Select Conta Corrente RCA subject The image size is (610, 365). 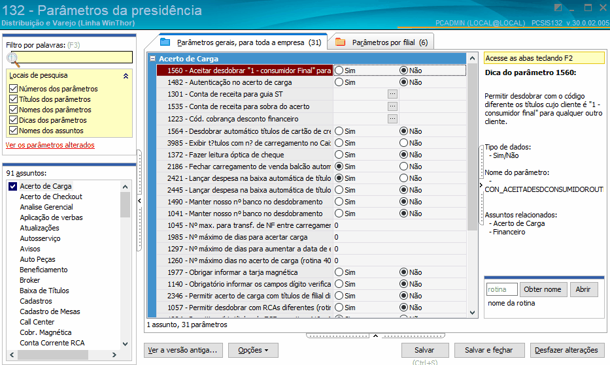click(52, 343)
